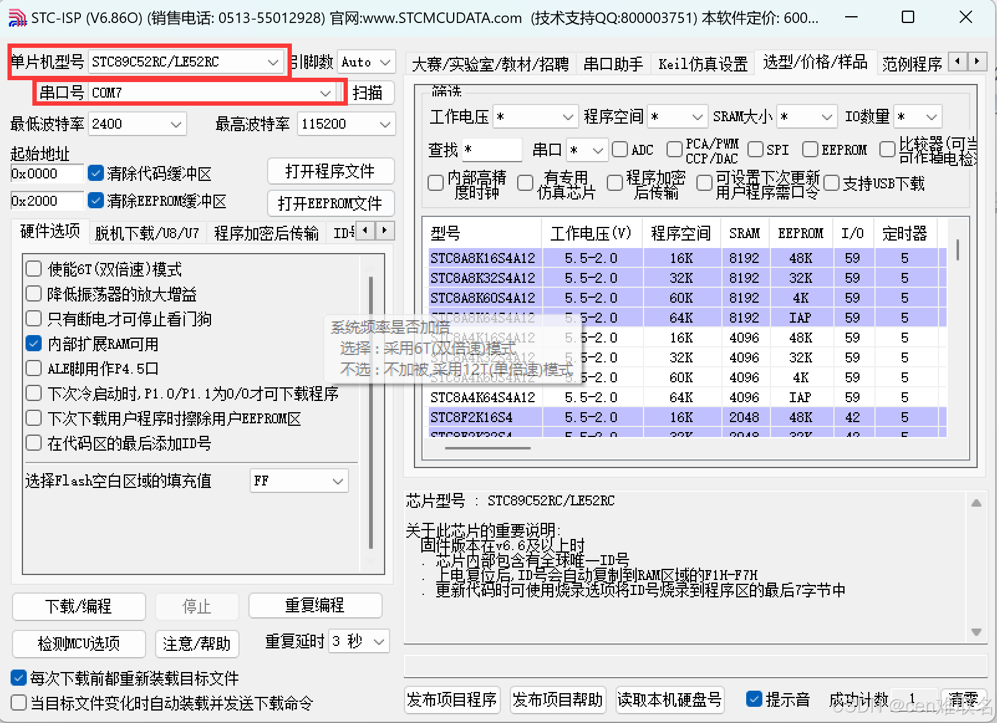Toggle reload target file before each download
Screen dimensions: 997x723
[19, 678]
